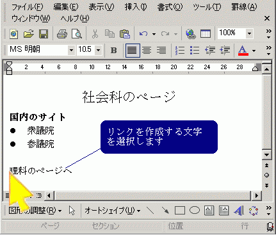Expand the drawing toolbar options chevron
Viewport: 276px width, 235px height.
tap(269, 211)
